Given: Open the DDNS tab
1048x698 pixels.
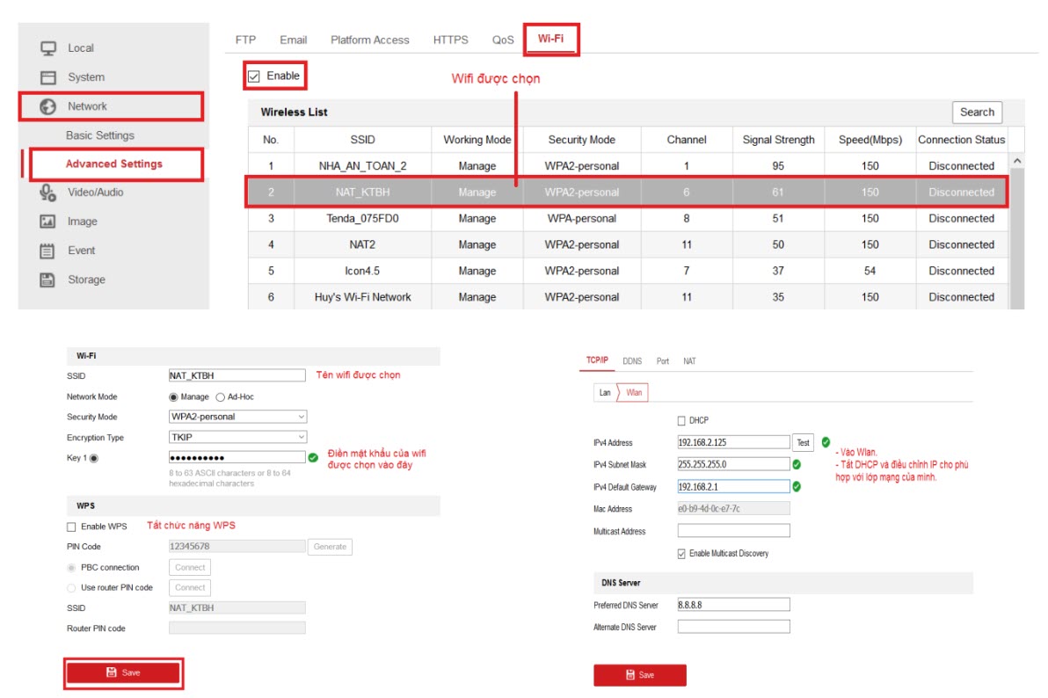Looking at the screenshot, I should pyautogui.click(x=632, y=361).
